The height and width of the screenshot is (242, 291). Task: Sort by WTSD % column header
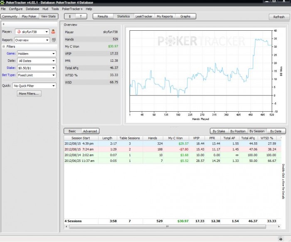pyautogui.click(x=267, y=138)
